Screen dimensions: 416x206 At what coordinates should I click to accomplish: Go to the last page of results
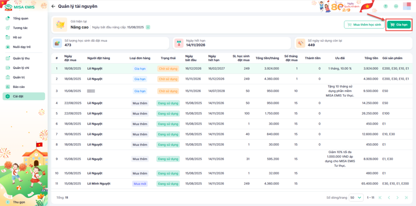pyautogui.click(x=407, y=198)
